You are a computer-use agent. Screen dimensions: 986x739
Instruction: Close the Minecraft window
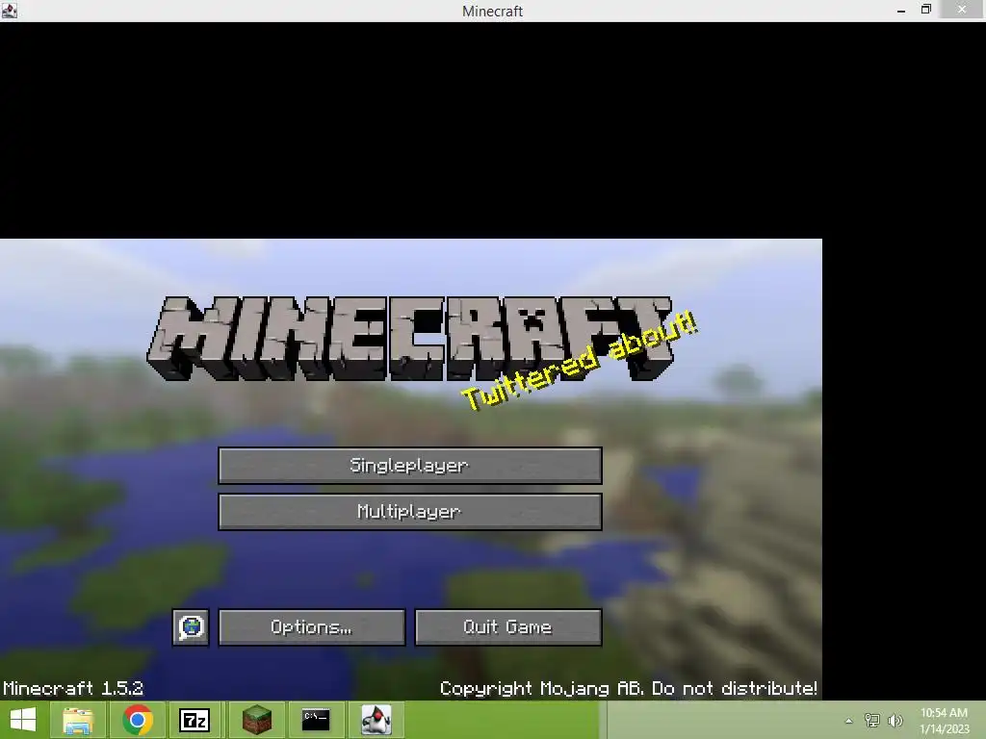pyautogui.click(x=962, y=10)
